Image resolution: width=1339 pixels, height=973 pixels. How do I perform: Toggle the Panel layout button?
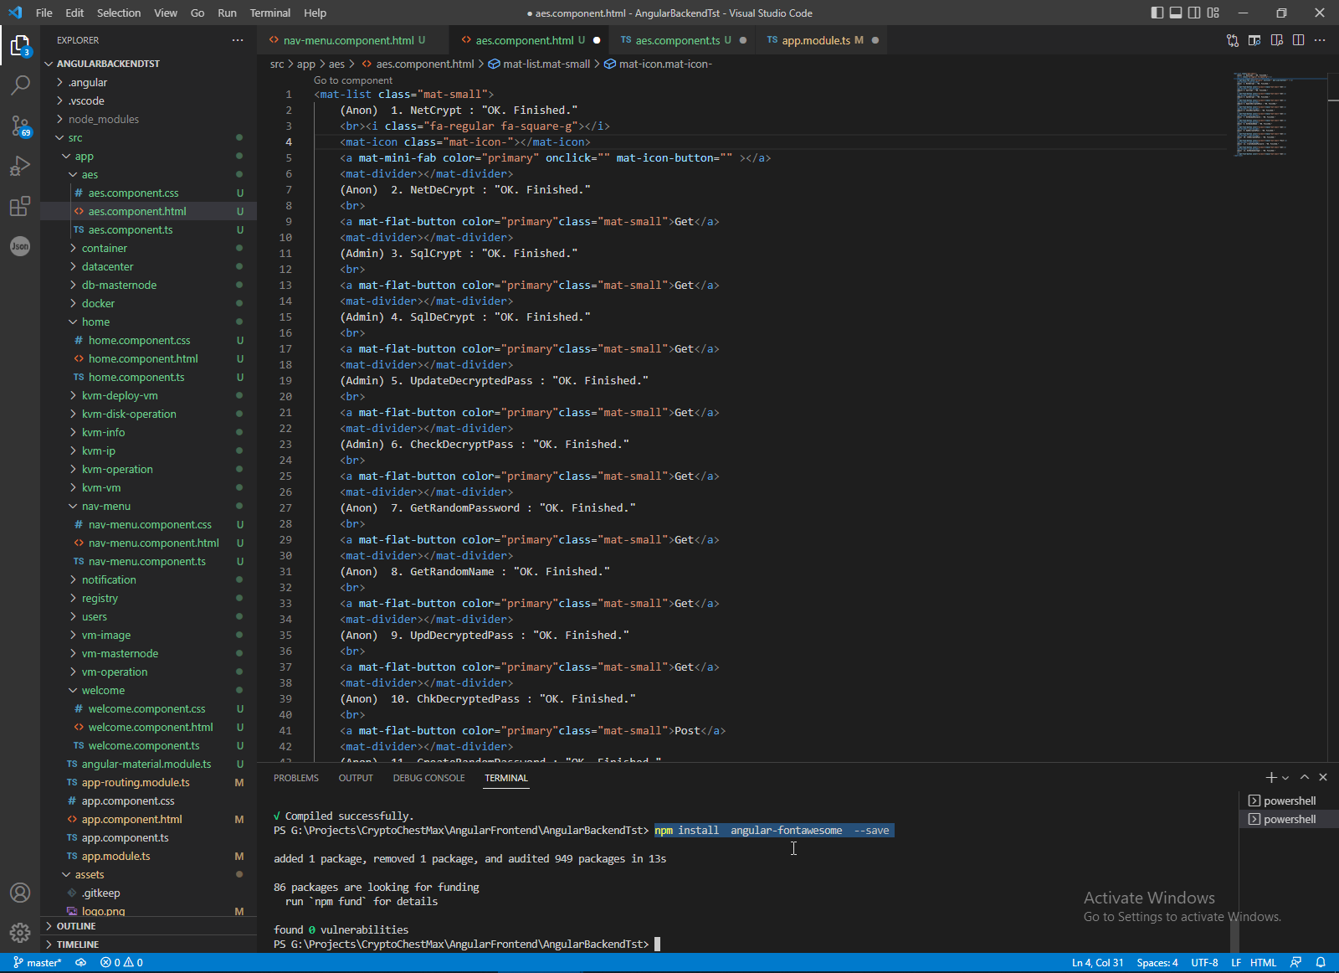pos(1176,13)
